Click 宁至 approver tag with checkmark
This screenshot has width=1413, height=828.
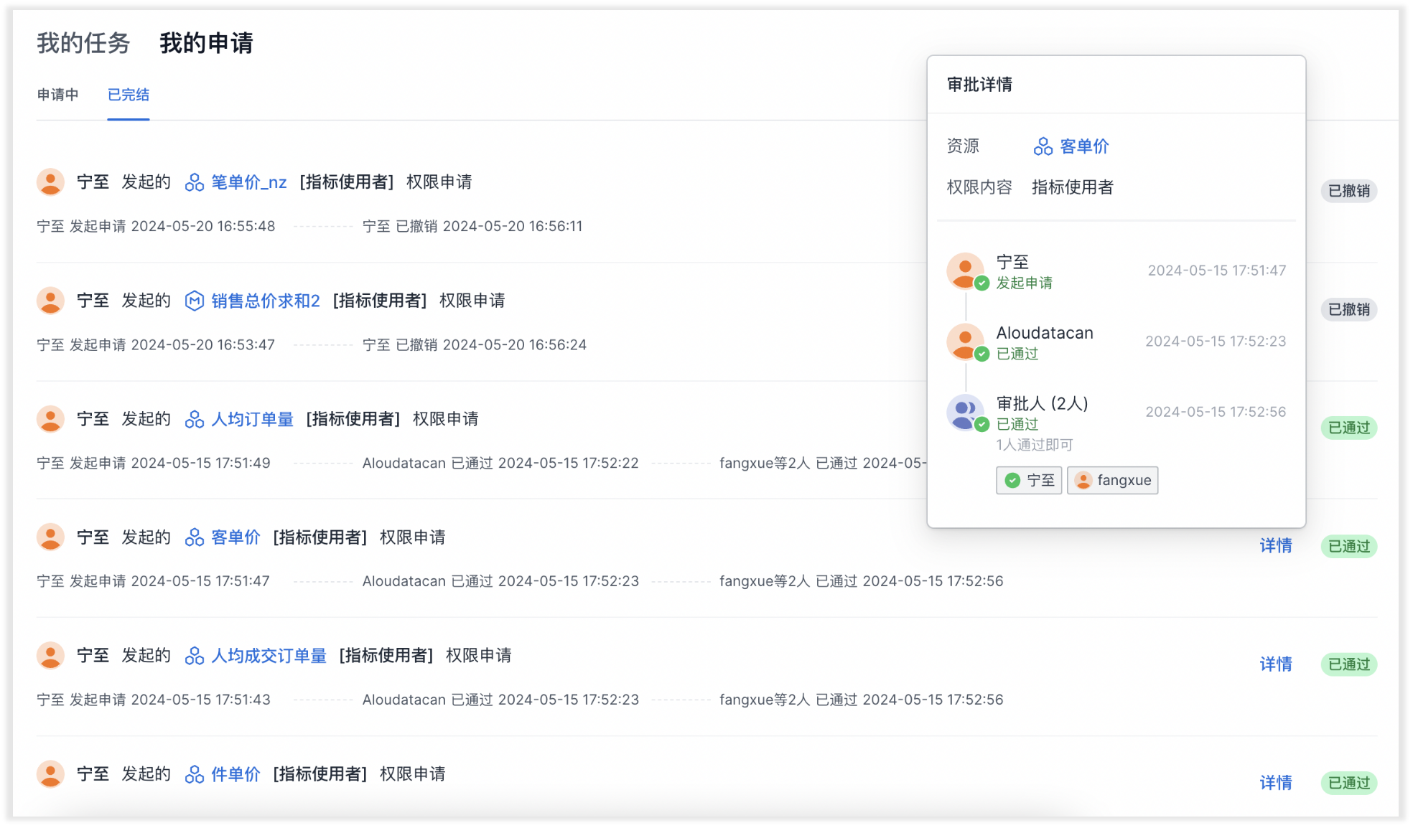tap(1029, 480)
